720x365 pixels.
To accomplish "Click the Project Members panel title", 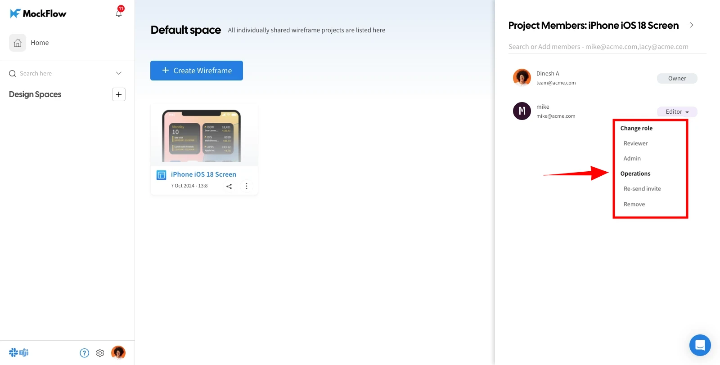I will (x=594, y=26).
